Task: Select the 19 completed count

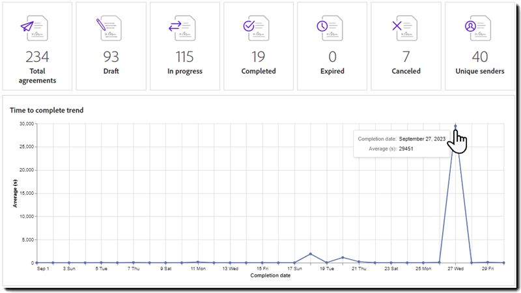Action: [x=258, y=57]
